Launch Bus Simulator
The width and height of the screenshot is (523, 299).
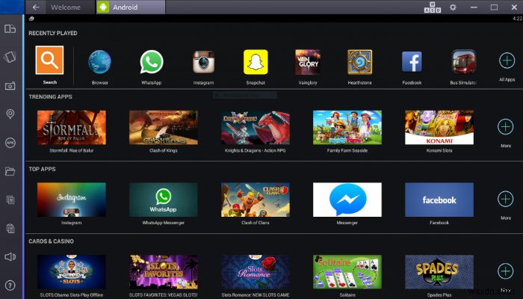coord(464,62)
